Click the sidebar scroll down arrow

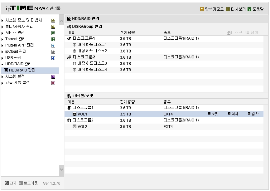(61, 169)
